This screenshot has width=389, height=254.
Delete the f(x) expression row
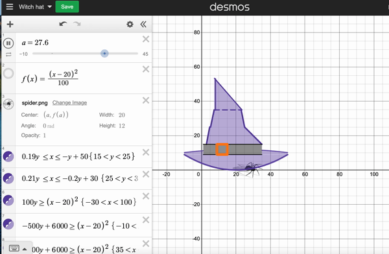146,69
